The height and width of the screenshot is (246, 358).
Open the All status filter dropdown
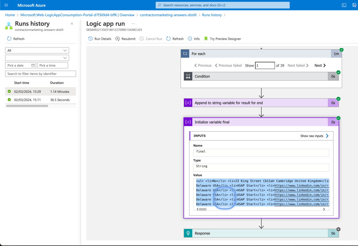click(37, 50)
